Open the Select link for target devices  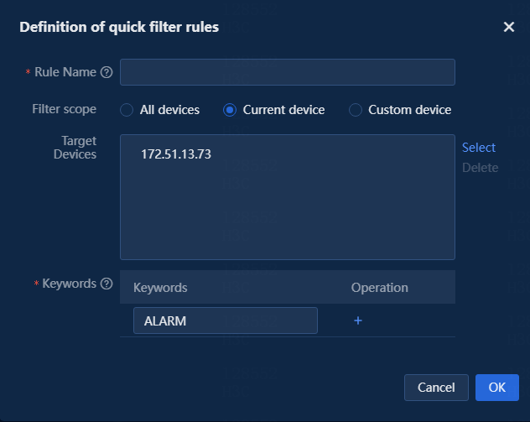pos(479,148)
